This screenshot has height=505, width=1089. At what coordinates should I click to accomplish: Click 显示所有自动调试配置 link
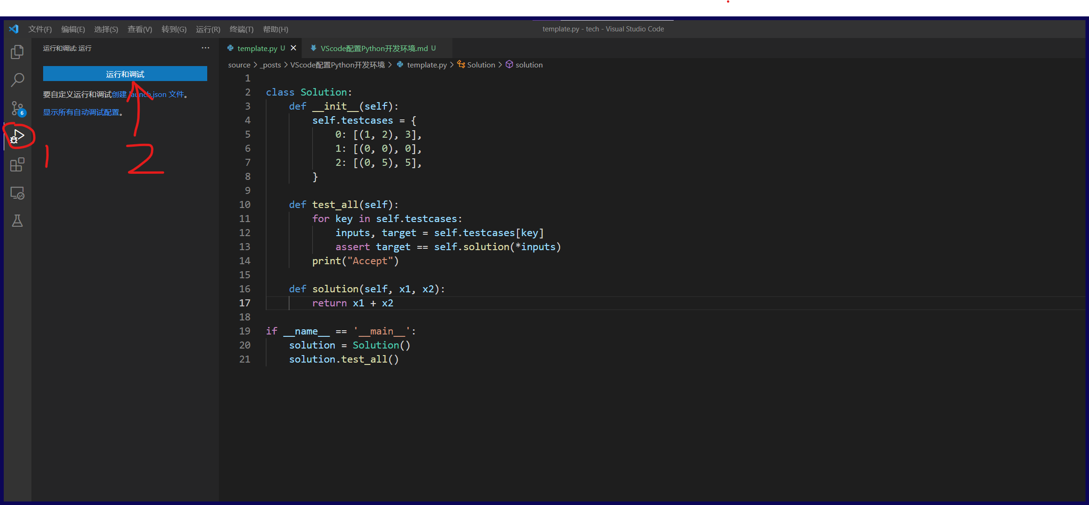[81, 112]
